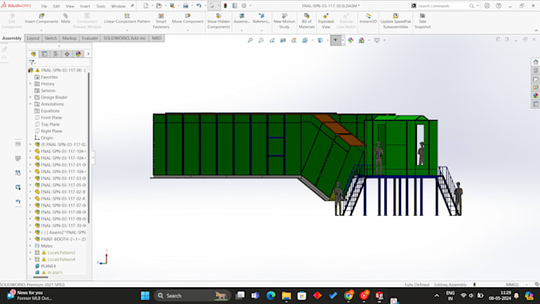Expand the History tree item
Image resolution: width=540 pixels, height=304 pixels.
pos(30,83)
